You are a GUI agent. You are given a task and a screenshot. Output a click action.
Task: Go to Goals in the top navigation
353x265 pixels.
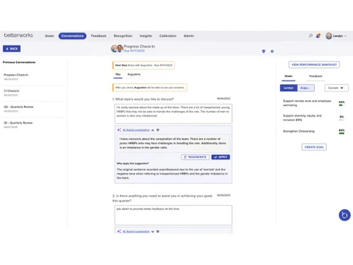49,36
